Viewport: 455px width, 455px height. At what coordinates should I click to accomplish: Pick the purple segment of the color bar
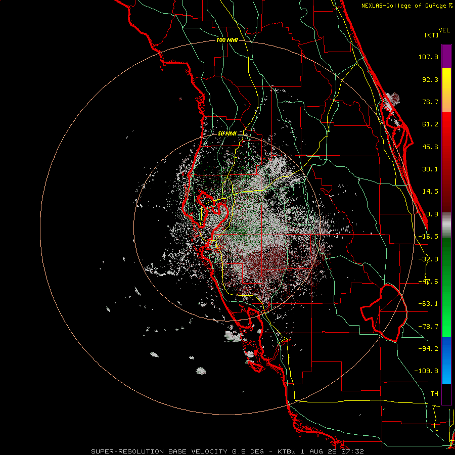(x=446, y=56)
